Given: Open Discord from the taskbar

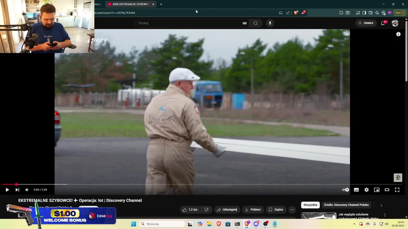Looking at the screenshot, I should [256, 224].
